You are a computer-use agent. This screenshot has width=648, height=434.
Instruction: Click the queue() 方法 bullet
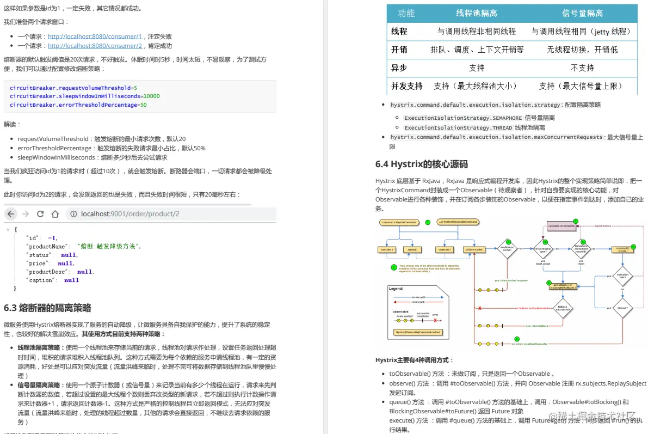(x=509, y=407)
